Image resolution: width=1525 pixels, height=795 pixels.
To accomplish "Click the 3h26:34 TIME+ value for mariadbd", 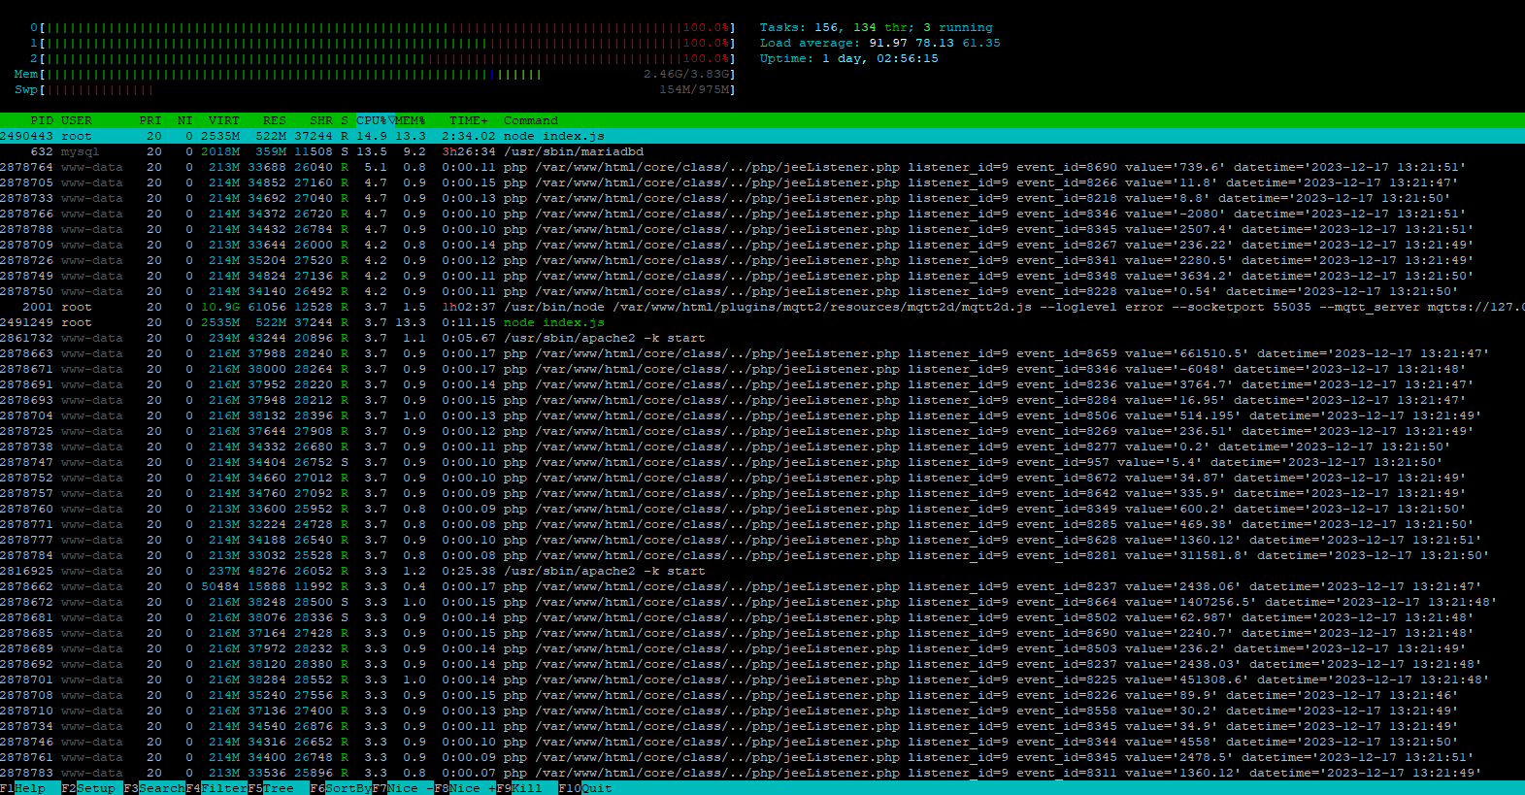I will pos(469,151).
